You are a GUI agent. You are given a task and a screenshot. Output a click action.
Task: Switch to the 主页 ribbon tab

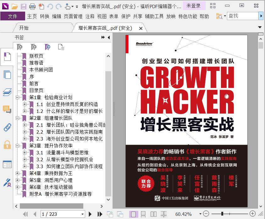click(32, 16)
